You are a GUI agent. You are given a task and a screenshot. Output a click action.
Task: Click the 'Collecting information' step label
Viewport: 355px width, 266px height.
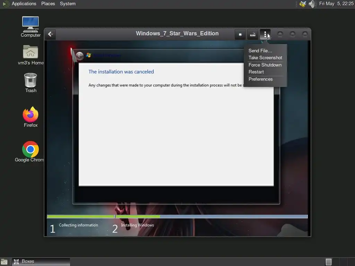(78, 225)
